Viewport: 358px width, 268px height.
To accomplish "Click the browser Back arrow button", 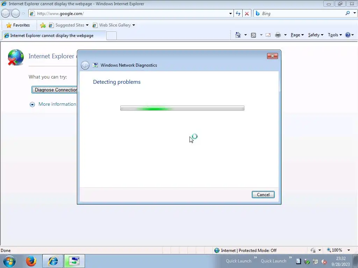I will tap(6, 14).
